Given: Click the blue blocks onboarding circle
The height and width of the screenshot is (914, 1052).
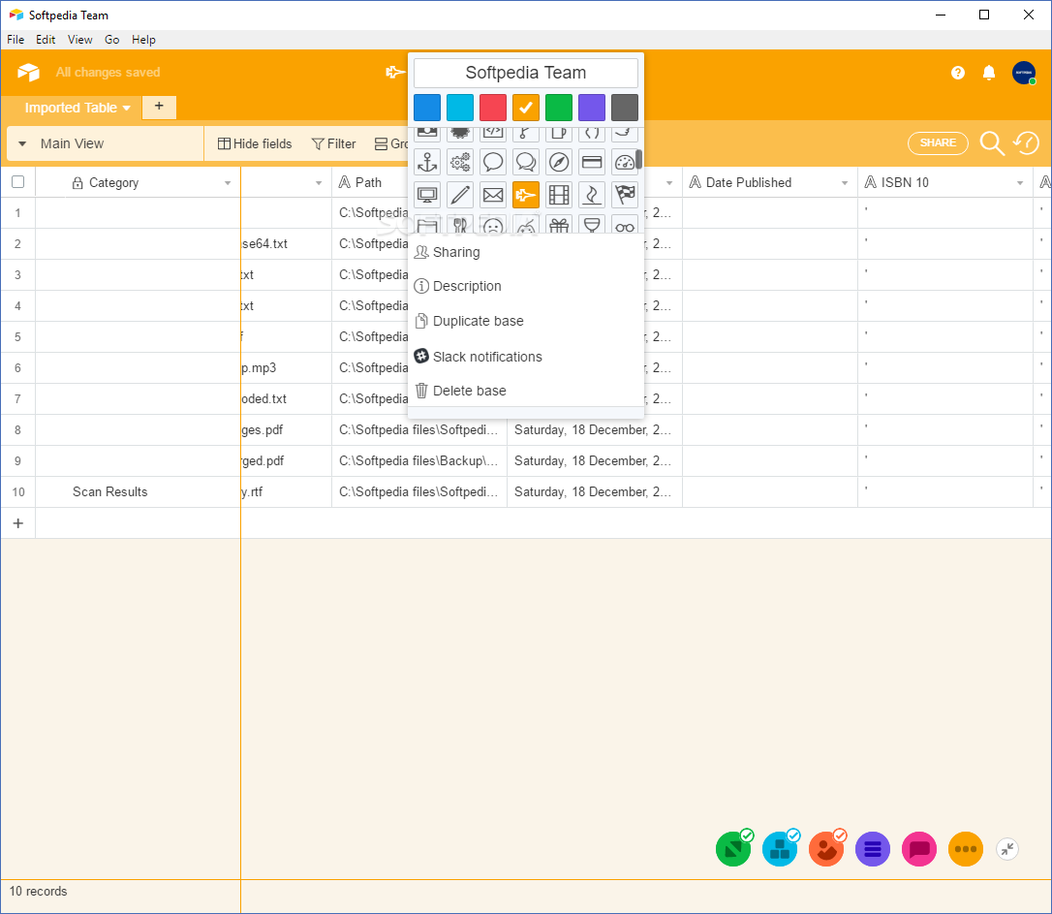Looking at the screenshot, I should [x=780, y=849].
